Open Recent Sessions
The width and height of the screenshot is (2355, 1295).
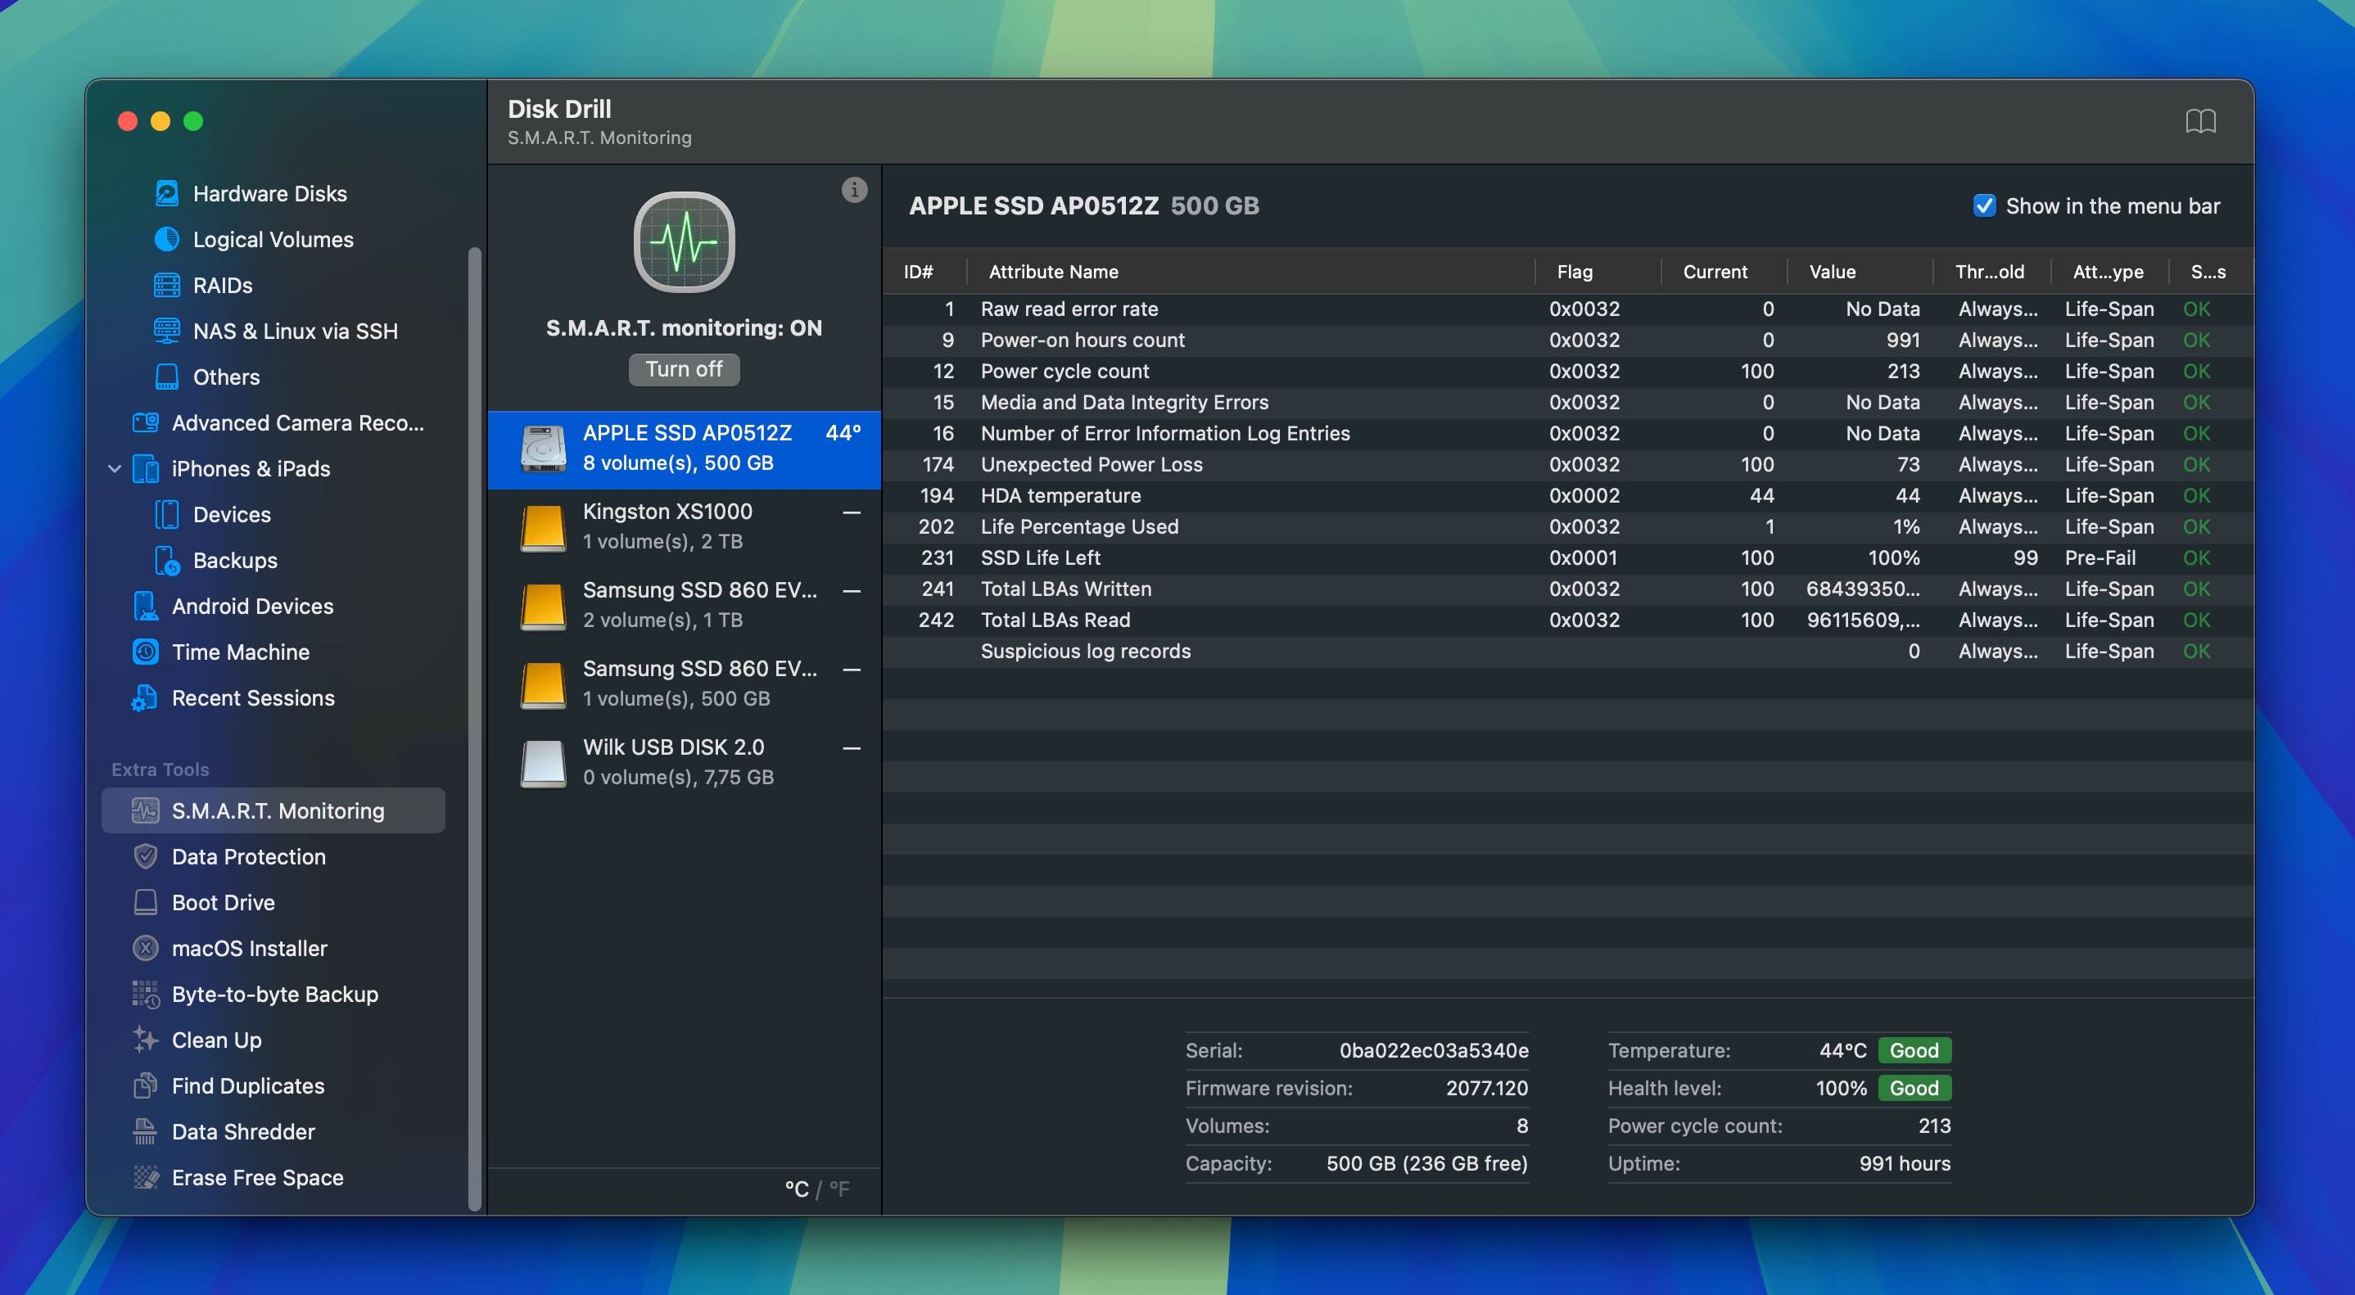[253, 697]
